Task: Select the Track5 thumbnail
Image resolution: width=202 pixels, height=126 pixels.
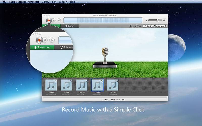Action: (x=51, y=85)
